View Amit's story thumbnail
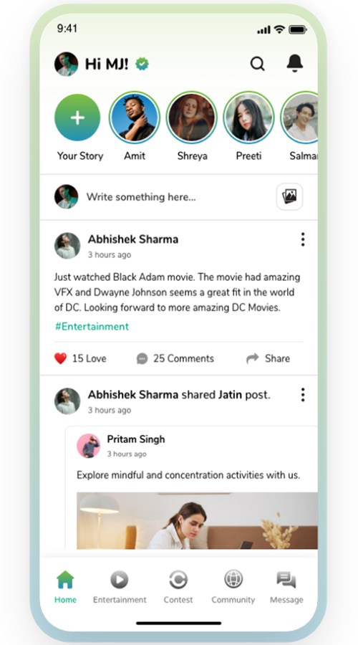 tap(135, 118)
